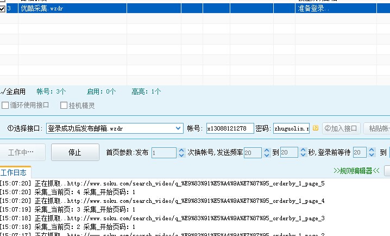This screenshot has width=390, height=236.
Task: Click the 发送频率 minimum value field
Action: [253, 153]
